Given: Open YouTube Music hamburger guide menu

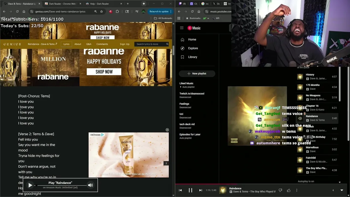Looking at the screenshot, I should click(182, 28).
